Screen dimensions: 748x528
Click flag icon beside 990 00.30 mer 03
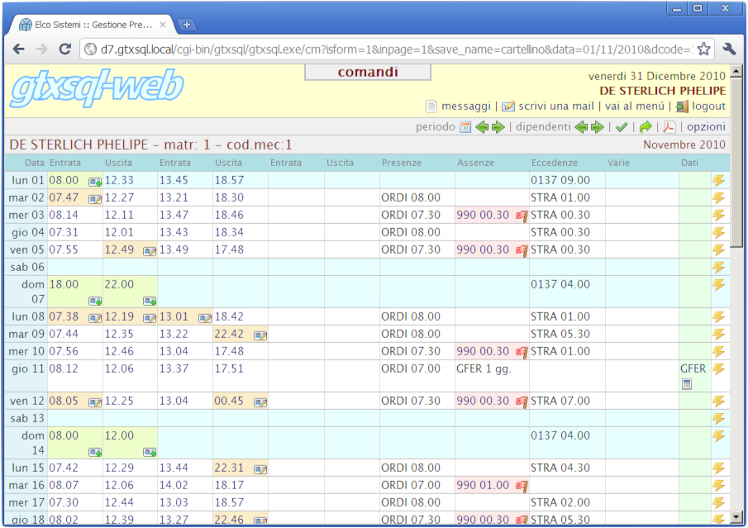pyautogui.click(x=522, y=216)
